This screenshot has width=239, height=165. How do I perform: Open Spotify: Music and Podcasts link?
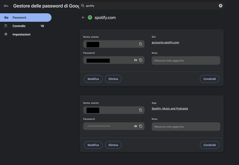(170, 109)
